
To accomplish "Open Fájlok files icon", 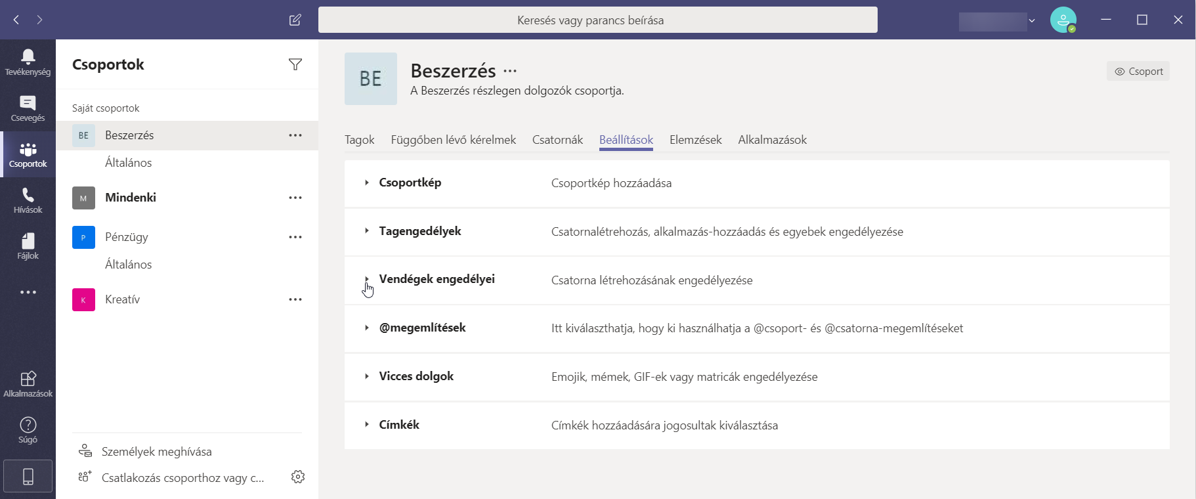I will [x=28, y=246].
